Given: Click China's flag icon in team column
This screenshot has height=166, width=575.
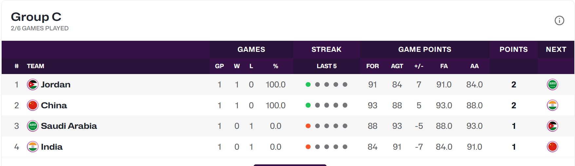Looking at the screenshot, I should tap(32, 105).
